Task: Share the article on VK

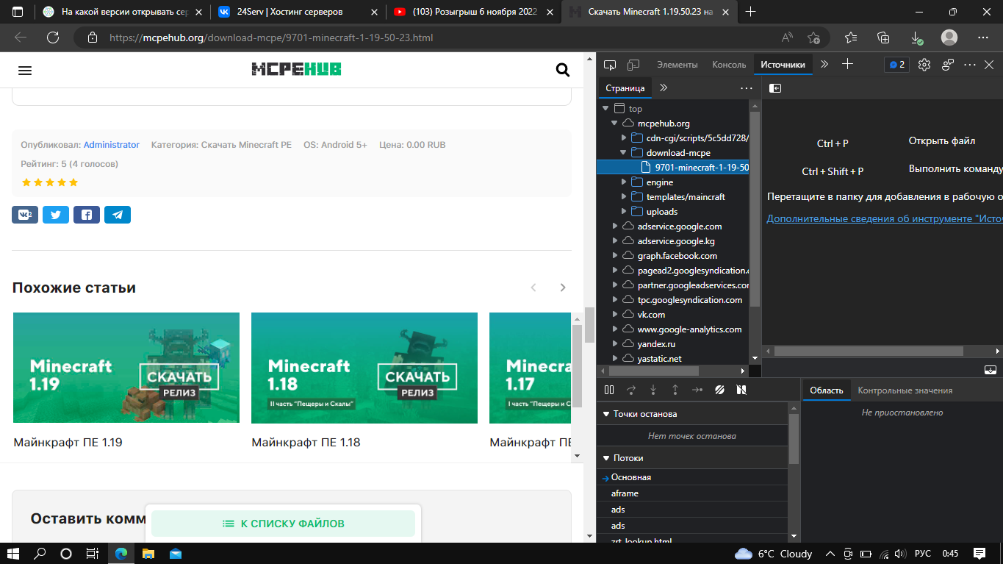Action: pos(25,215)
